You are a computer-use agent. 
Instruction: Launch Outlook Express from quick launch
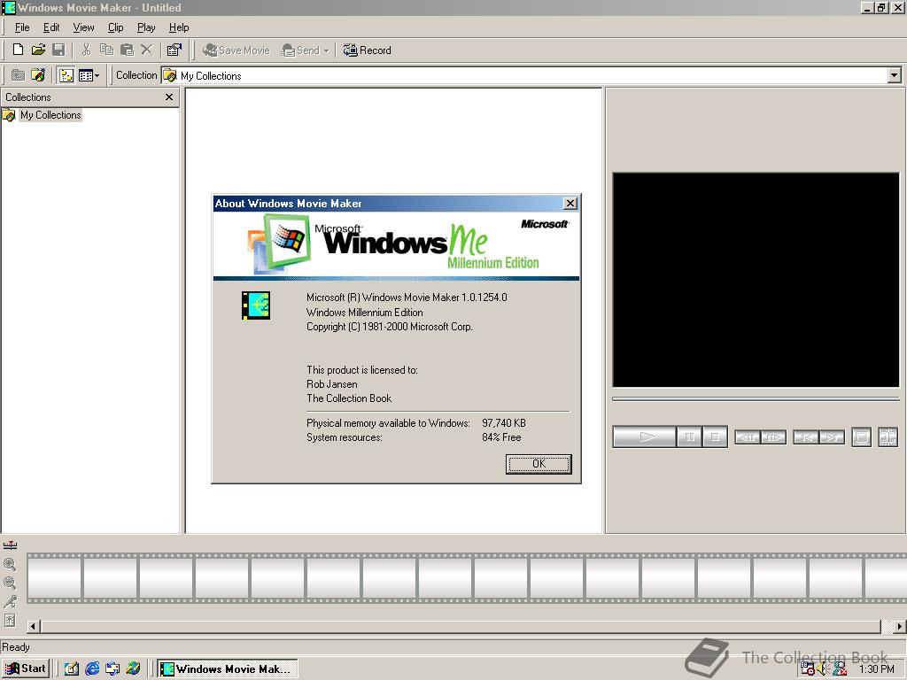tap(112, 668)
